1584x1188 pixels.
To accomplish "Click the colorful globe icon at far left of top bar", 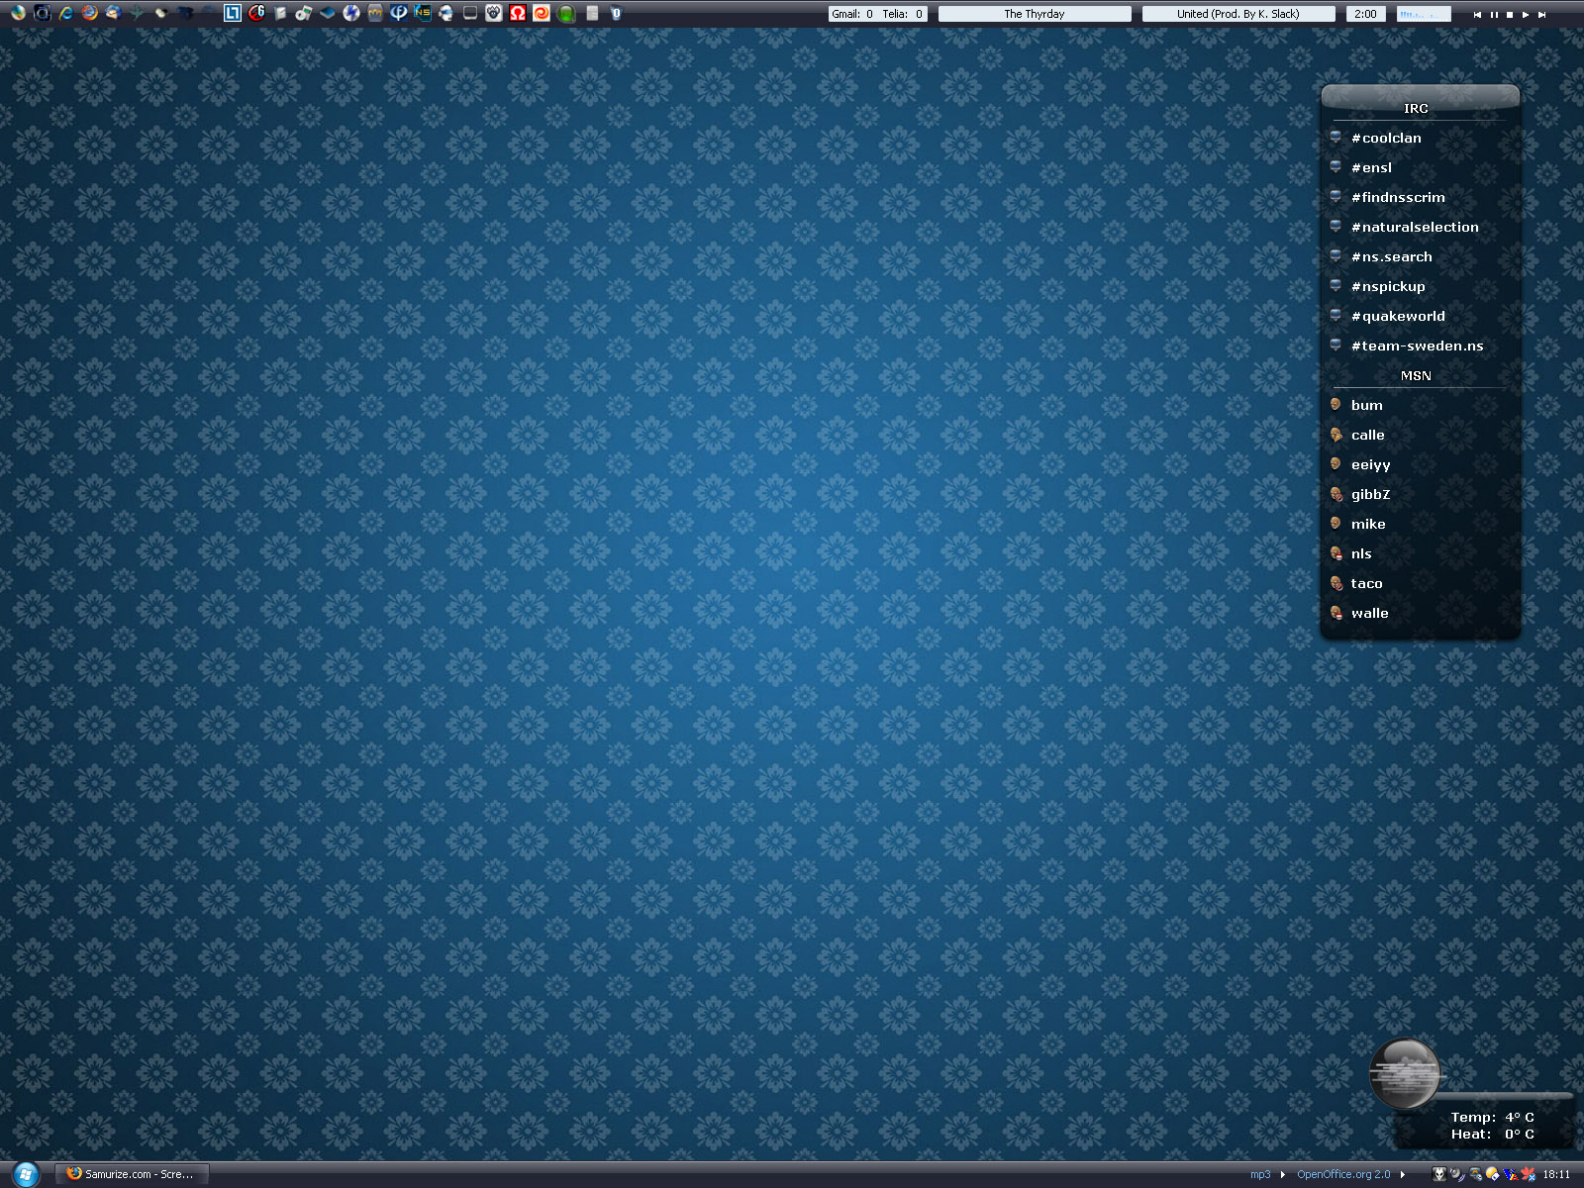I will point(18,13).
